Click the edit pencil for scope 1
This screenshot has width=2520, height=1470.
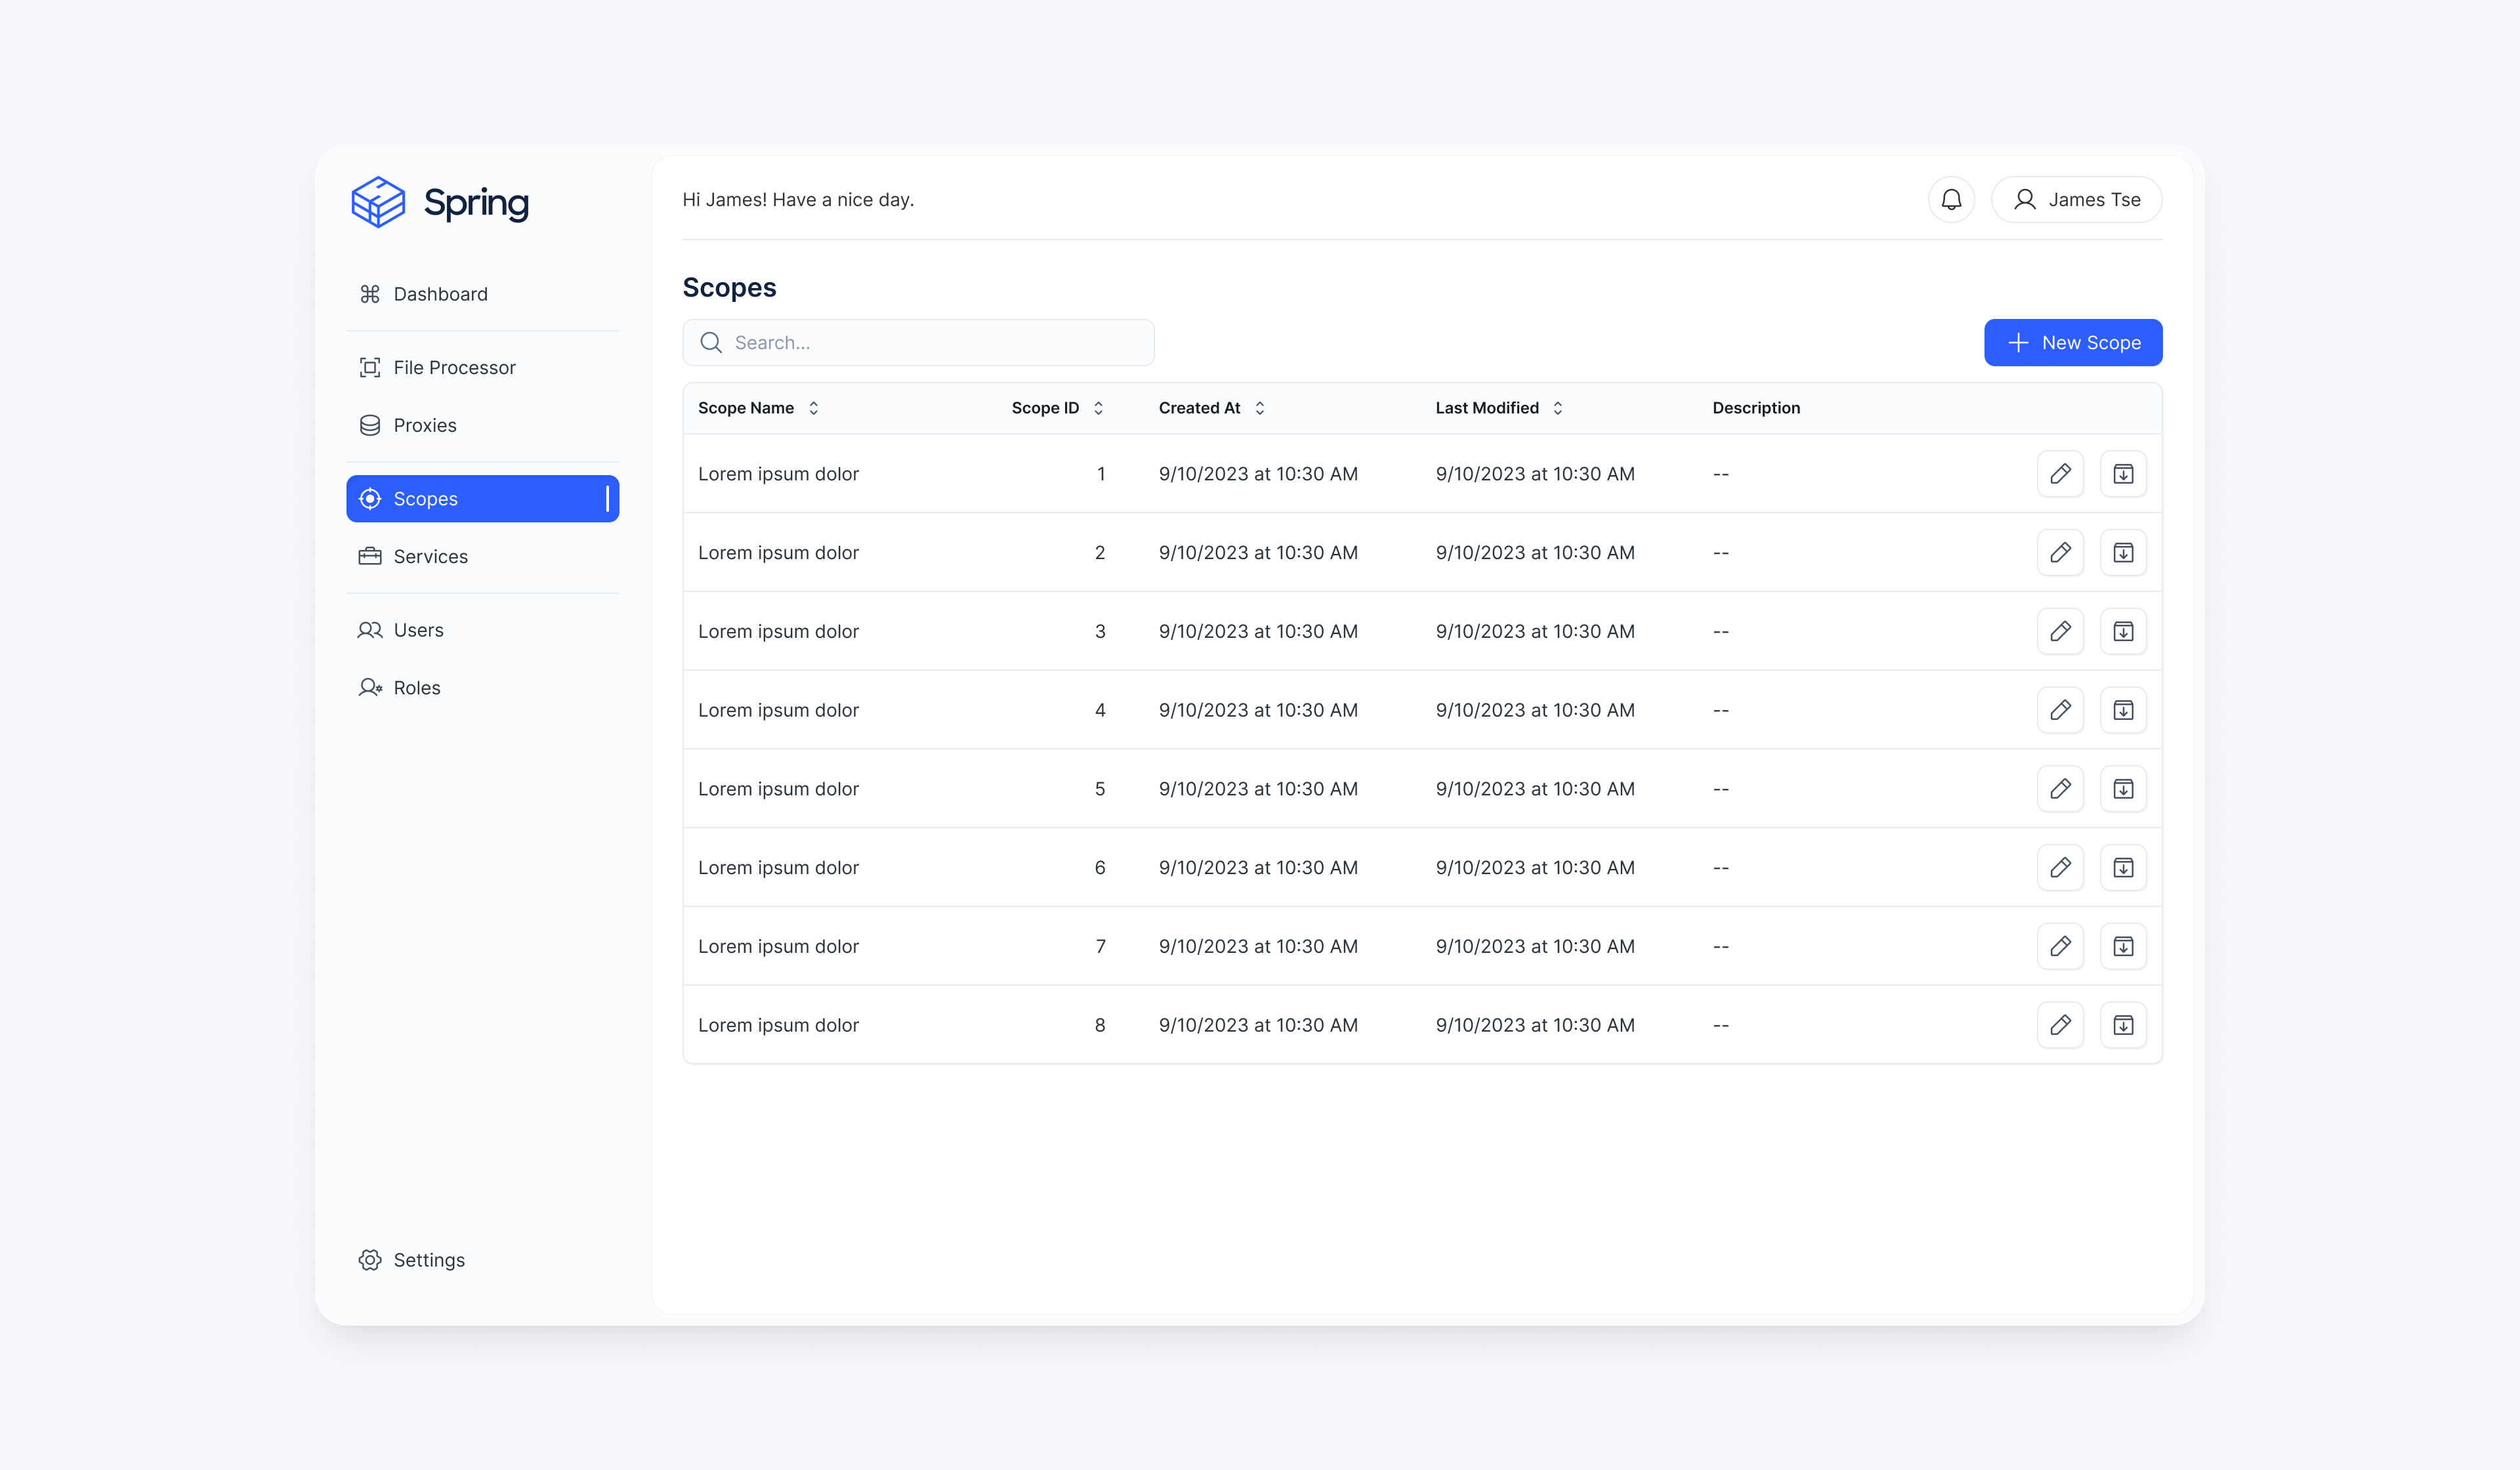pos(2060,474)
